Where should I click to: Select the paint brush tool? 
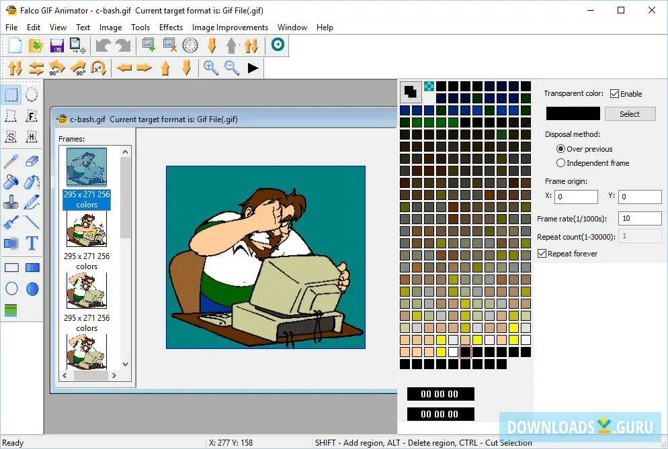[11, 223]
